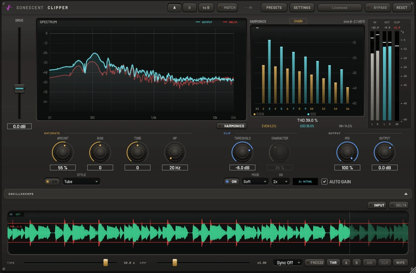This screenshot has height=273, width=416.
Task: Click the OUTPUT gain knob
Action: (x=384, y=152)
